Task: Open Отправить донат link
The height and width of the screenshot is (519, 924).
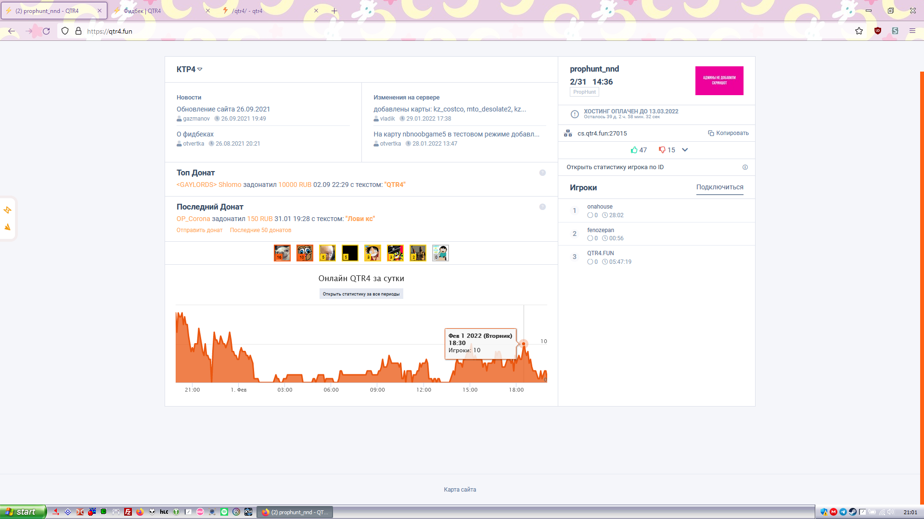Action: (x=200, y=230)
